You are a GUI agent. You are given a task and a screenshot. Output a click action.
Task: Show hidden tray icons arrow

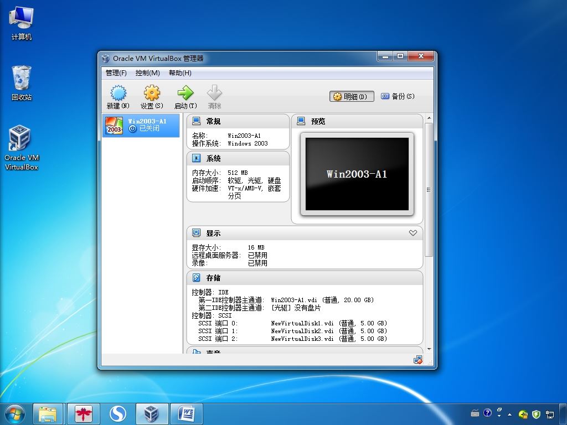pyautogui.click(x=510, y=414)
